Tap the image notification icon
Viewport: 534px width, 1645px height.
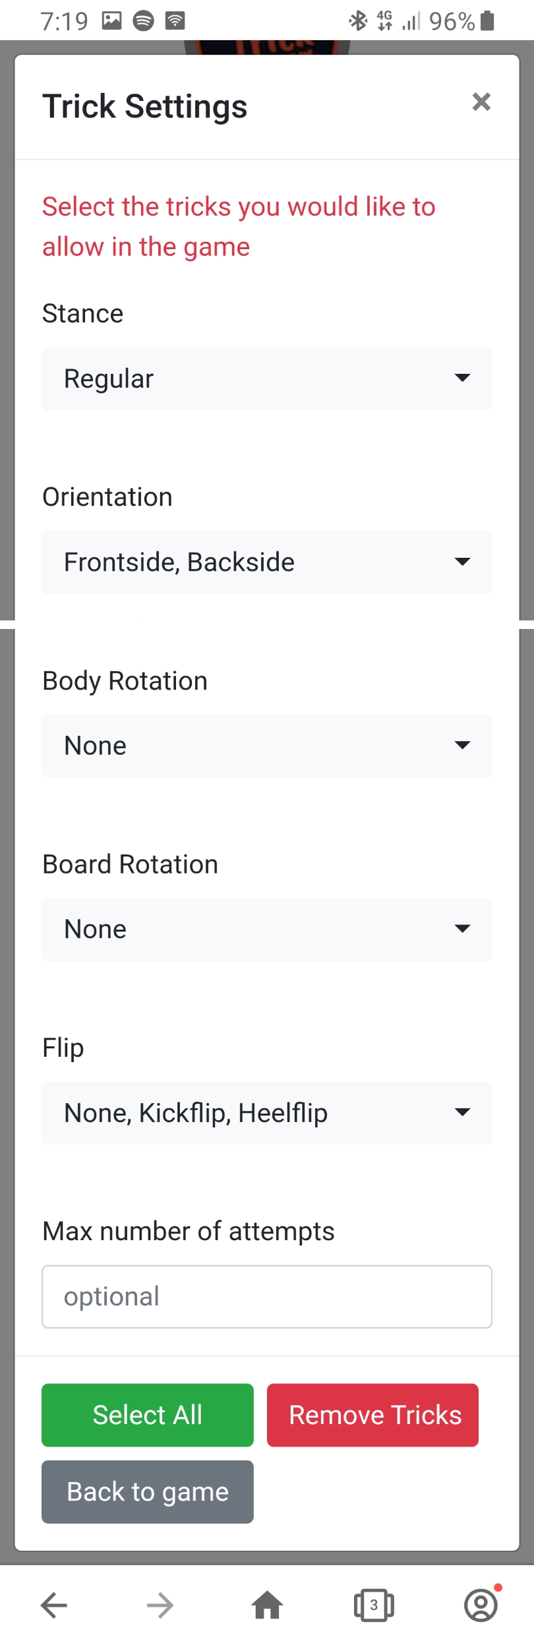point(111,21)
